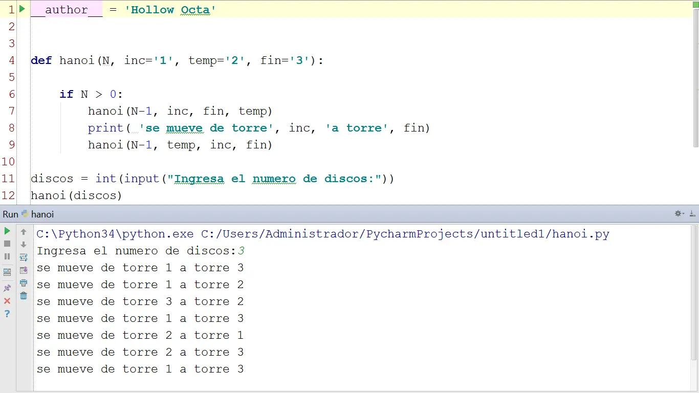Image resolution: width=699 pixels, height=393 pixels.
Task: Select the hanoi tab in the Run panel
Action: click(38, 214)
